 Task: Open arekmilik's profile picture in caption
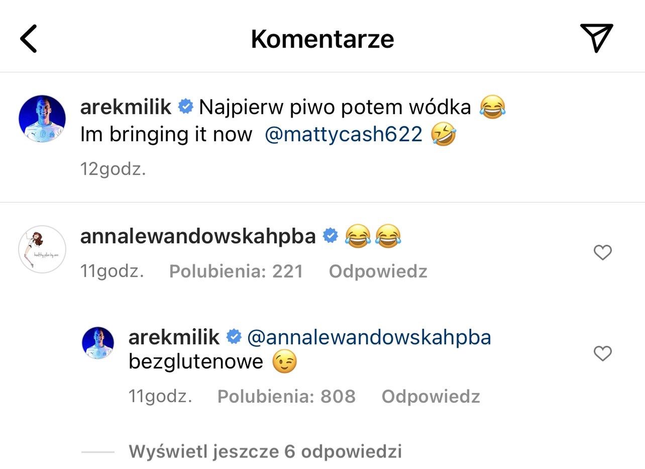click(x=42, y=119)
